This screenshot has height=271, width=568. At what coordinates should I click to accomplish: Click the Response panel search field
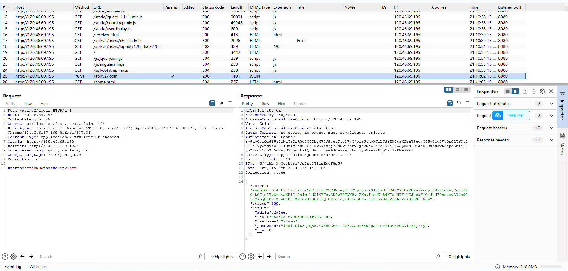pyautogui.click(x=355, y=257)
